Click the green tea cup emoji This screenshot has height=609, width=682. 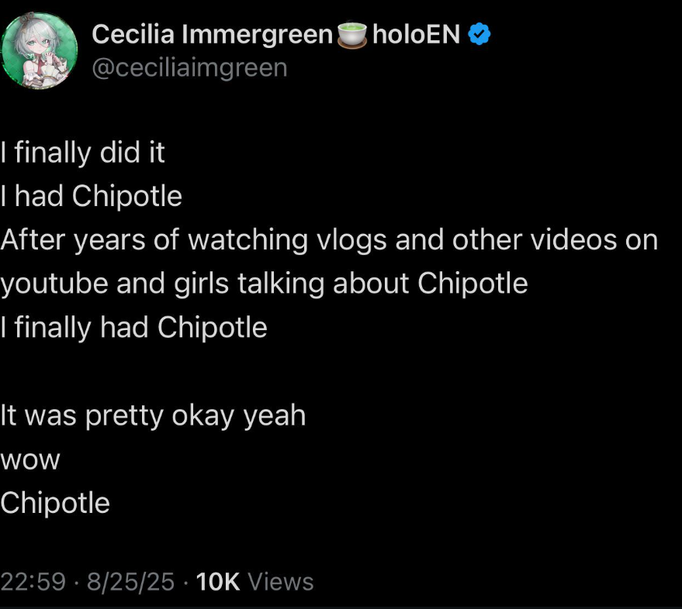(352, 35)
